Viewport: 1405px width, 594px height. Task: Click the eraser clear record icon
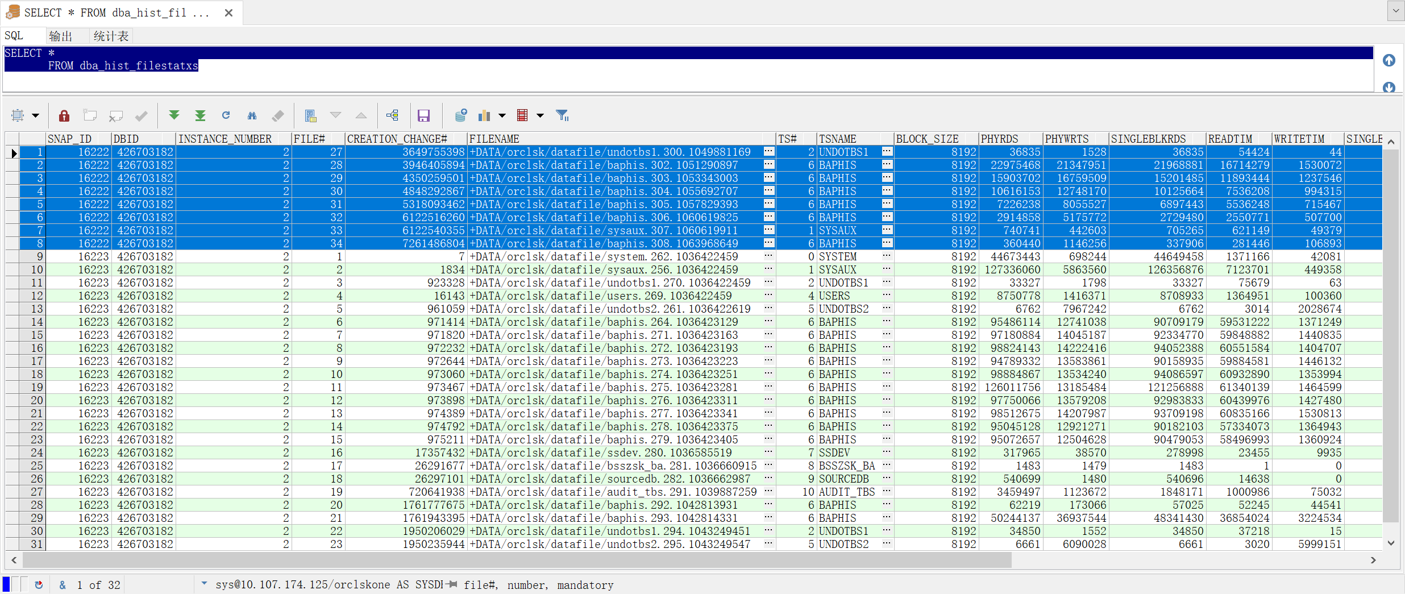[278, 115]
